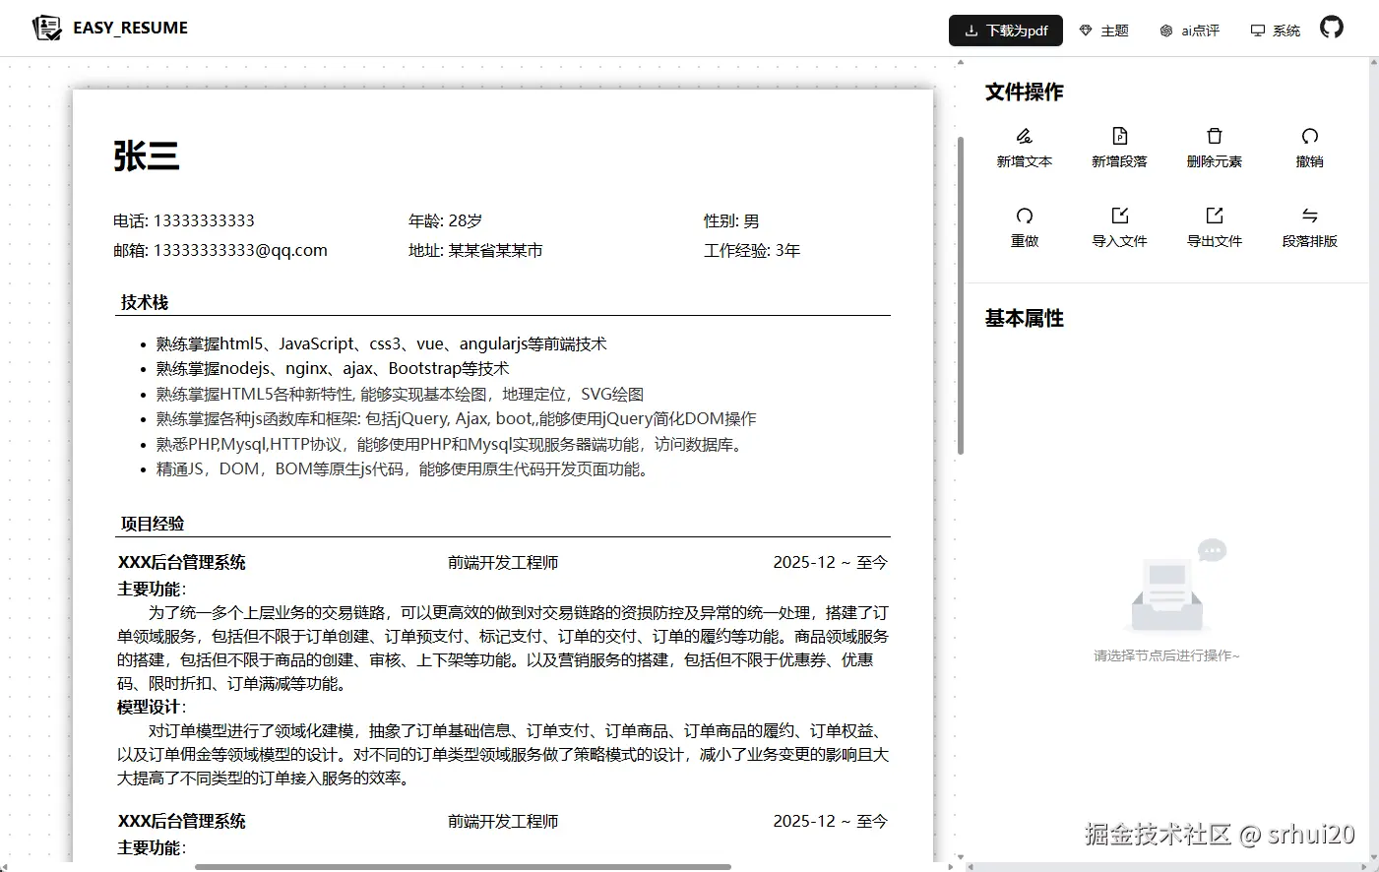Click the 重做 redo icon
Viewport: 1379px width, 872px height.
[x=1024, y=216]
